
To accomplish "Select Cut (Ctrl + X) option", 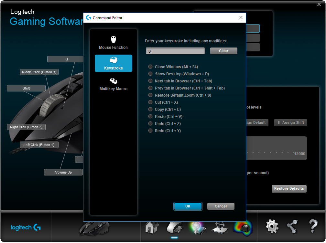I will tap(163, 102).
